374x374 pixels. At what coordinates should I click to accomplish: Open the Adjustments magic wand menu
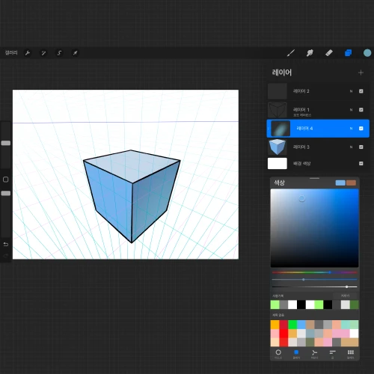click(x=43, y=53)
